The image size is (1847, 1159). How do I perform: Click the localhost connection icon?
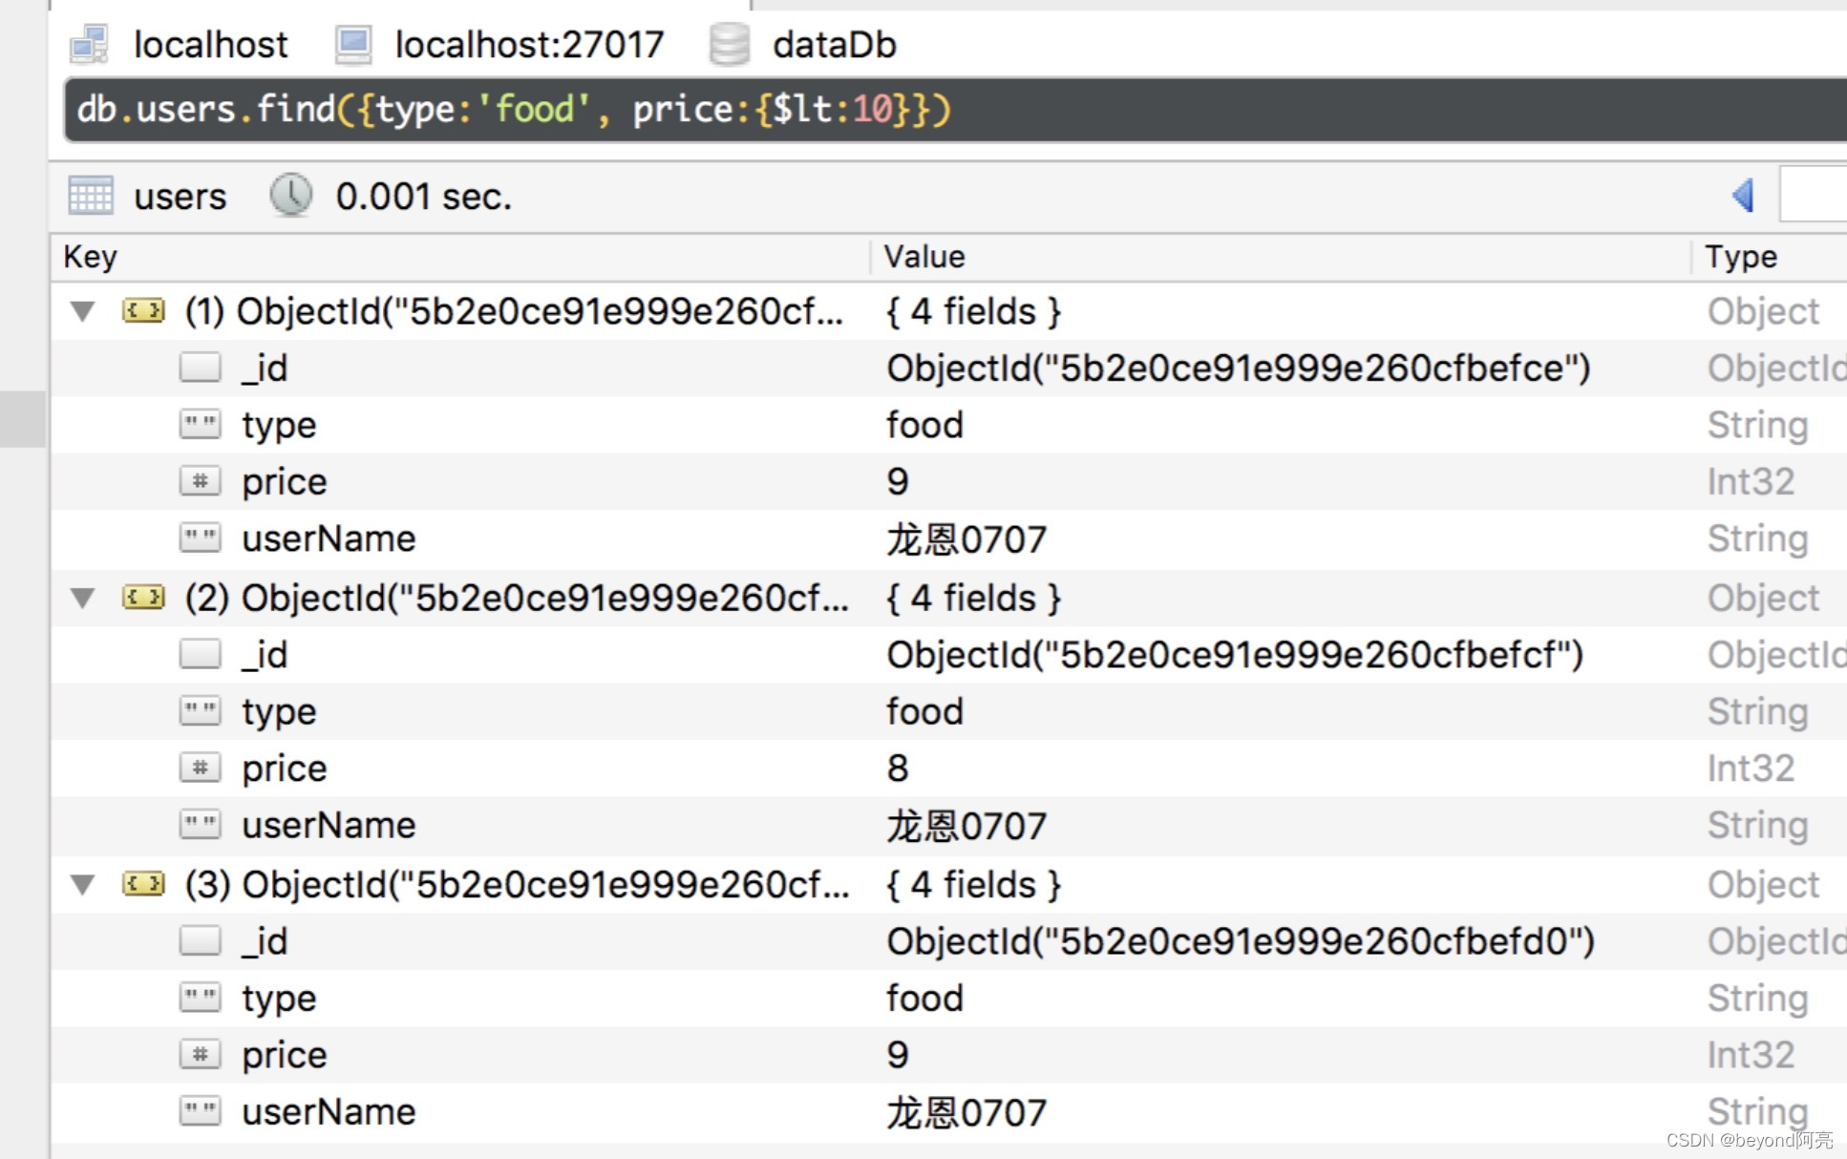(90, 44)
